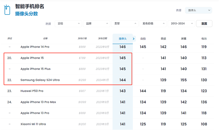Screen dimensions: 219x130
Task: Expand the 定位 filter dropdown
Action: [x=68, y=24]
